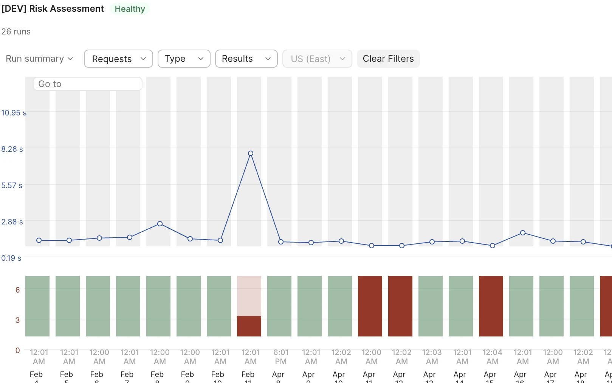Click the green passed result bar for Feb 7
Image resolution: width=612 pixels, height=383 pixels.
pos(128,306)
